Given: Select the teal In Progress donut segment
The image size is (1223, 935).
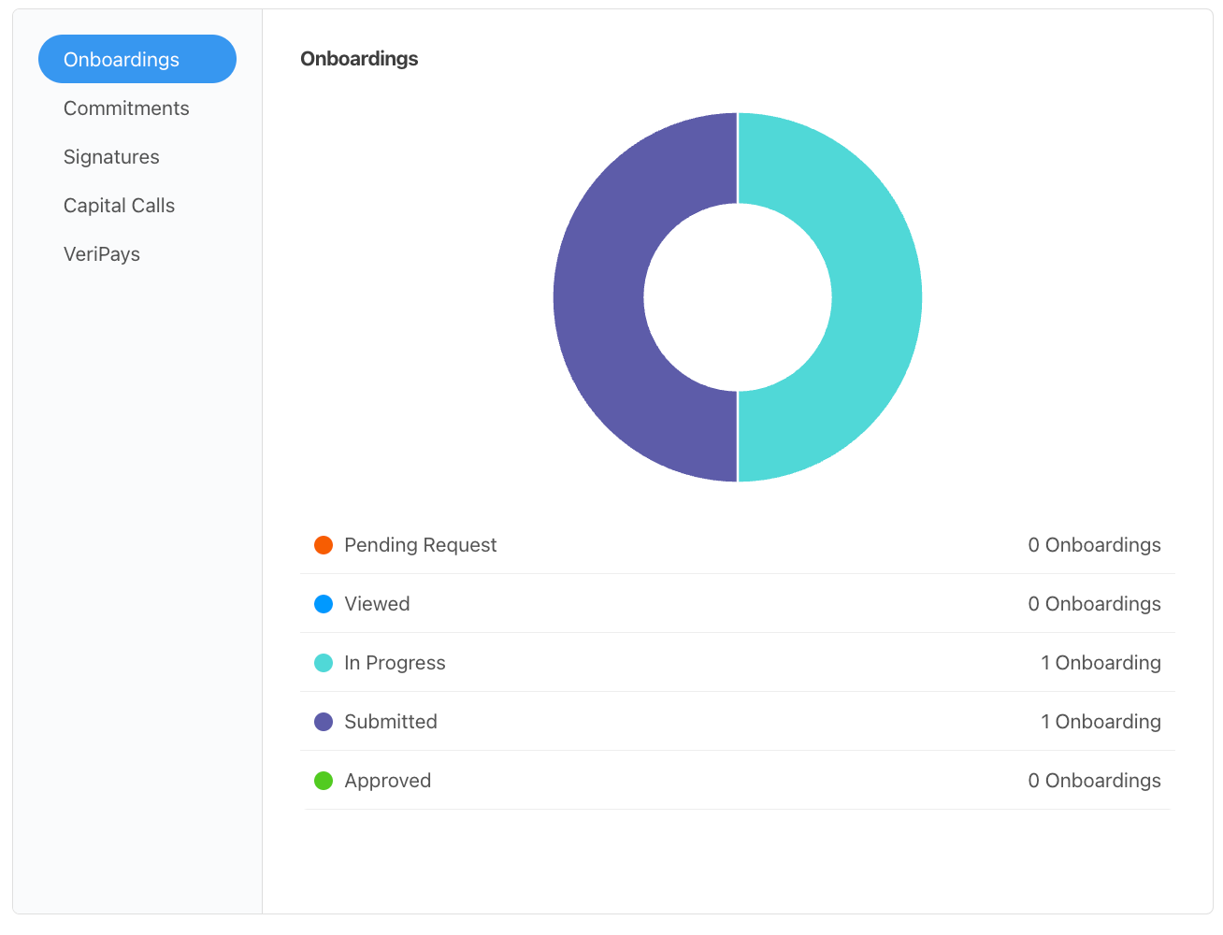Looking at the screenshot, I should point(870,296).
